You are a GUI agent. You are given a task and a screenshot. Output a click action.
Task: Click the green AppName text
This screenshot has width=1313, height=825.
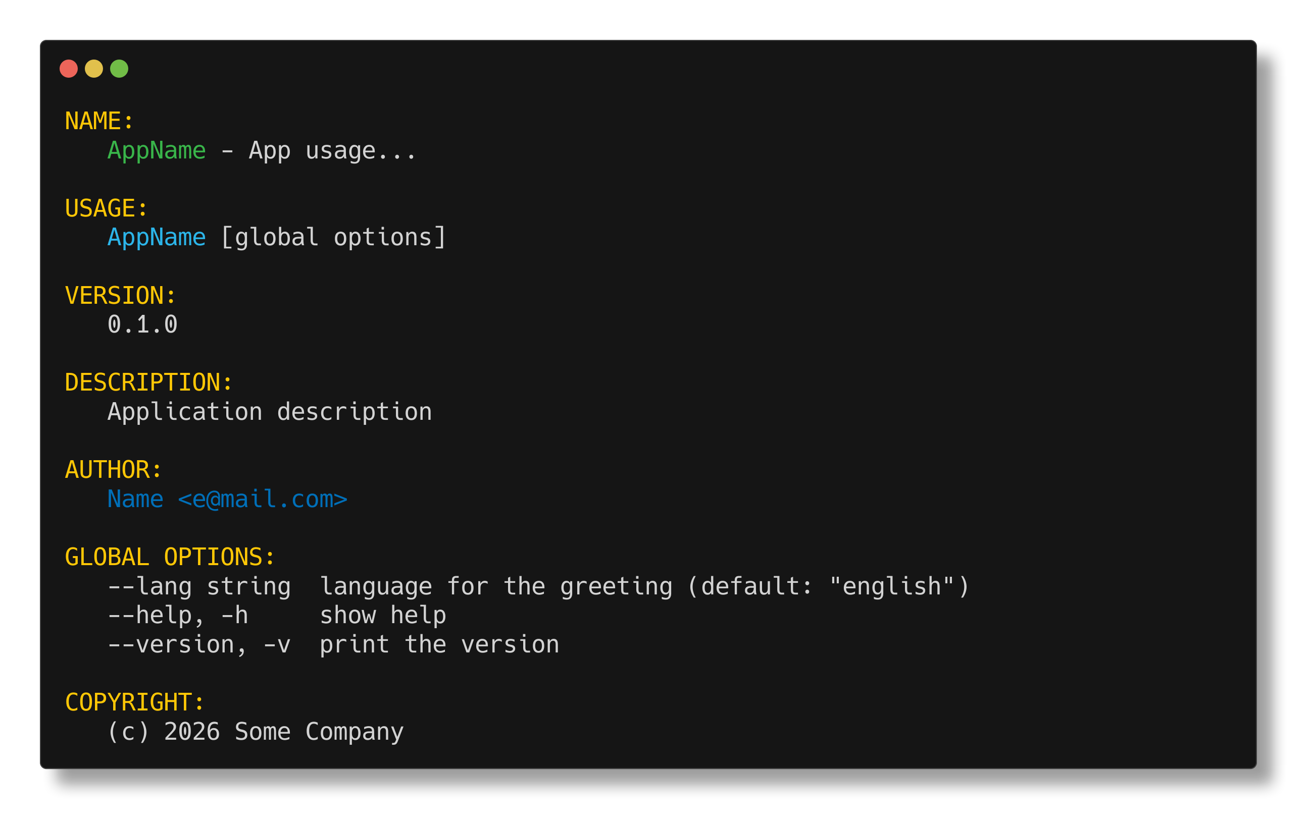(x=157, y=150)
